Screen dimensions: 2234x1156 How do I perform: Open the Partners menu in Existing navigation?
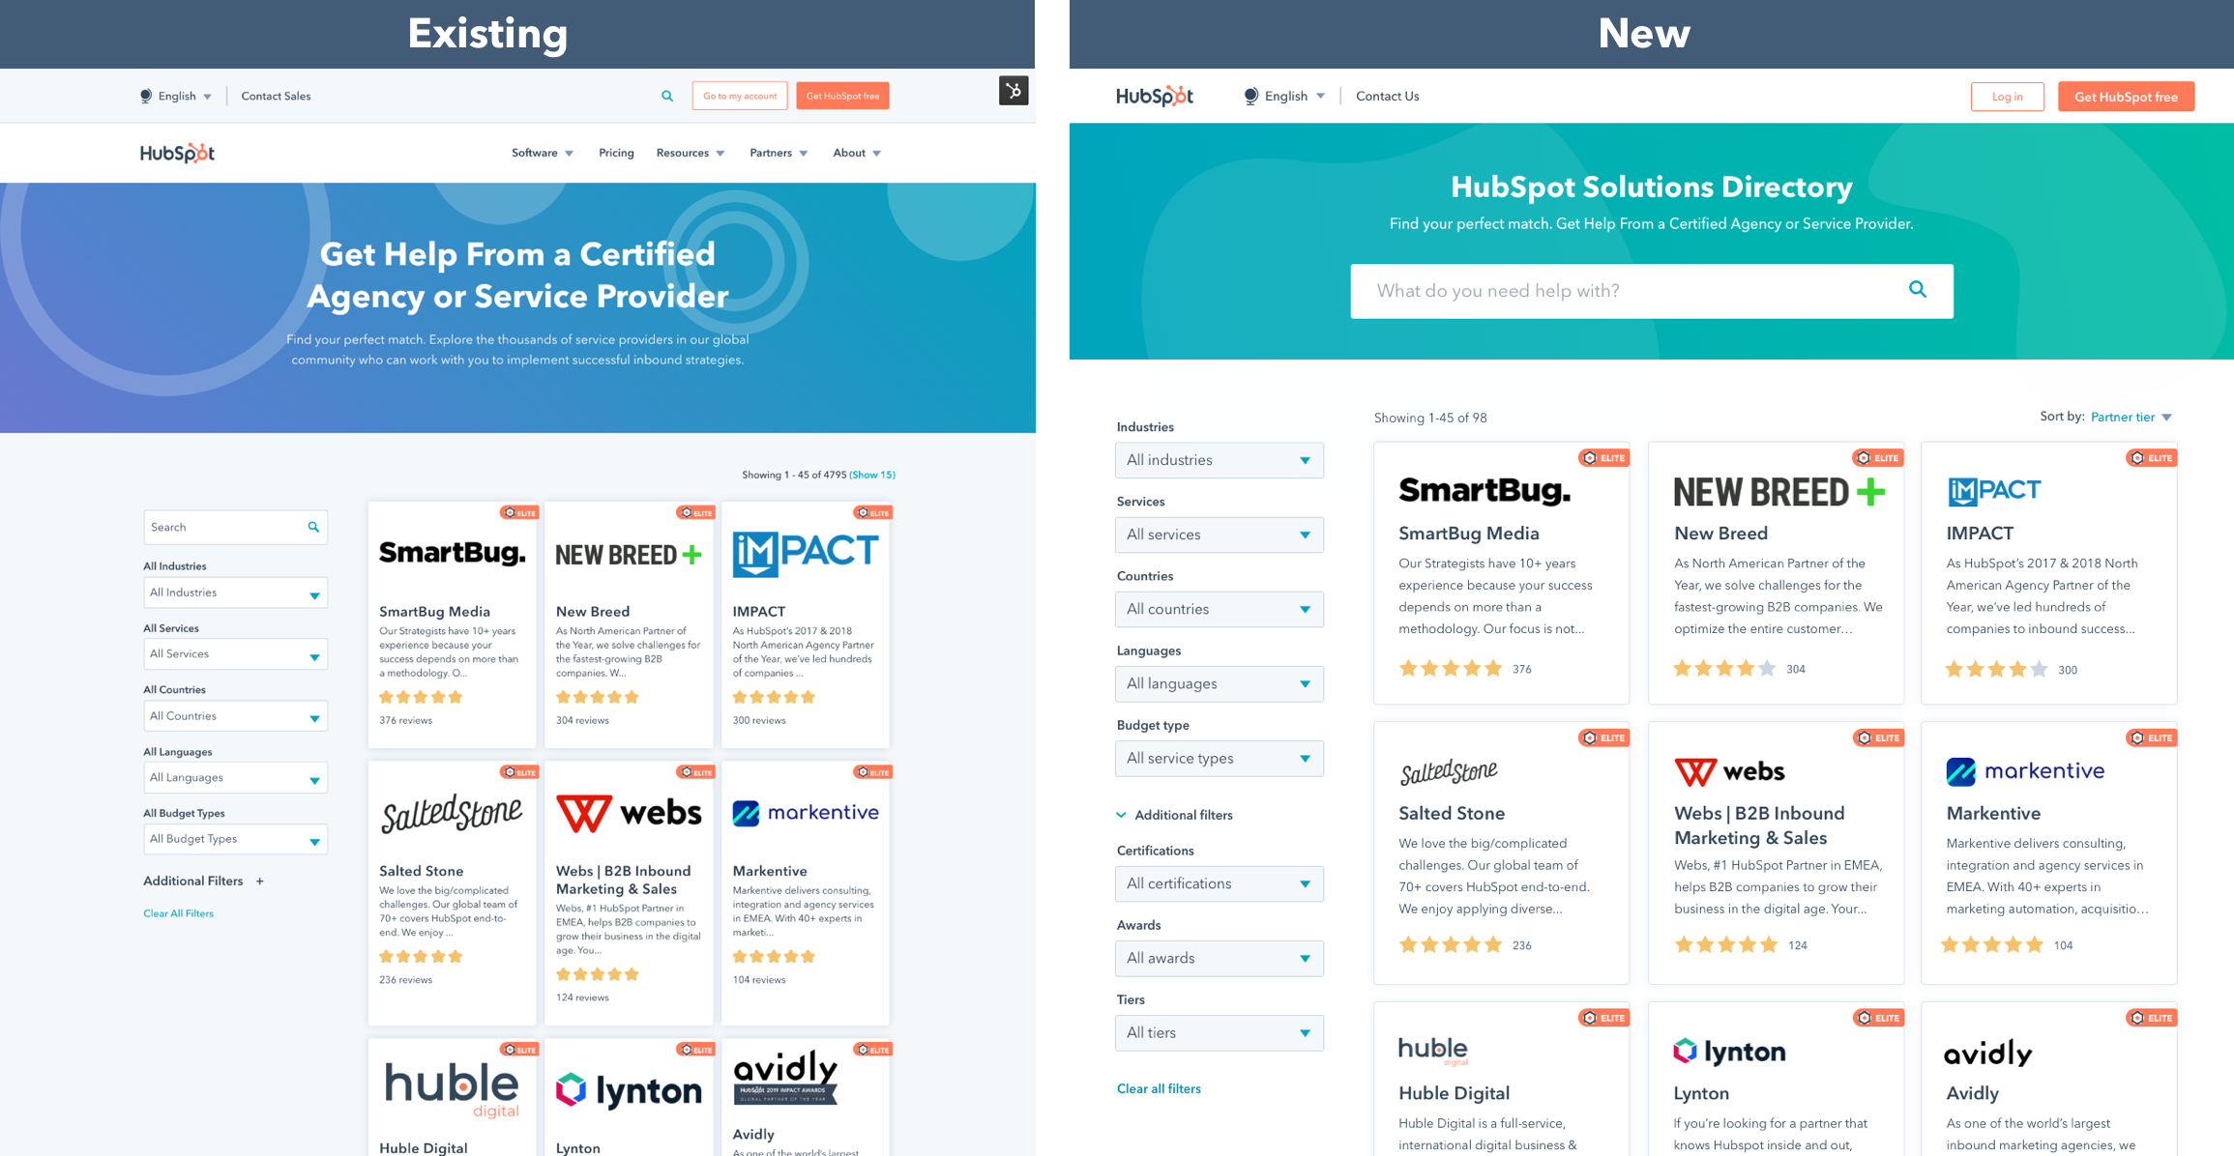(779, 153)
